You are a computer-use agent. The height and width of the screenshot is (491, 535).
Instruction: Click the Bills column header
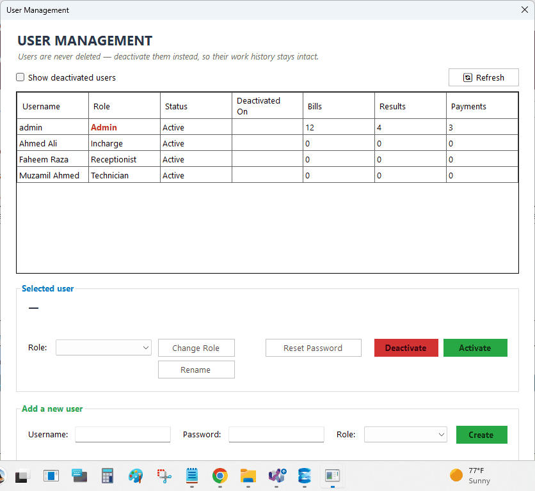(339, 106)
